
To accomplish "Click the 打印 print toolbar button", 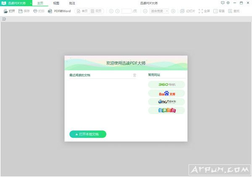I will click(x=39, y=11).
